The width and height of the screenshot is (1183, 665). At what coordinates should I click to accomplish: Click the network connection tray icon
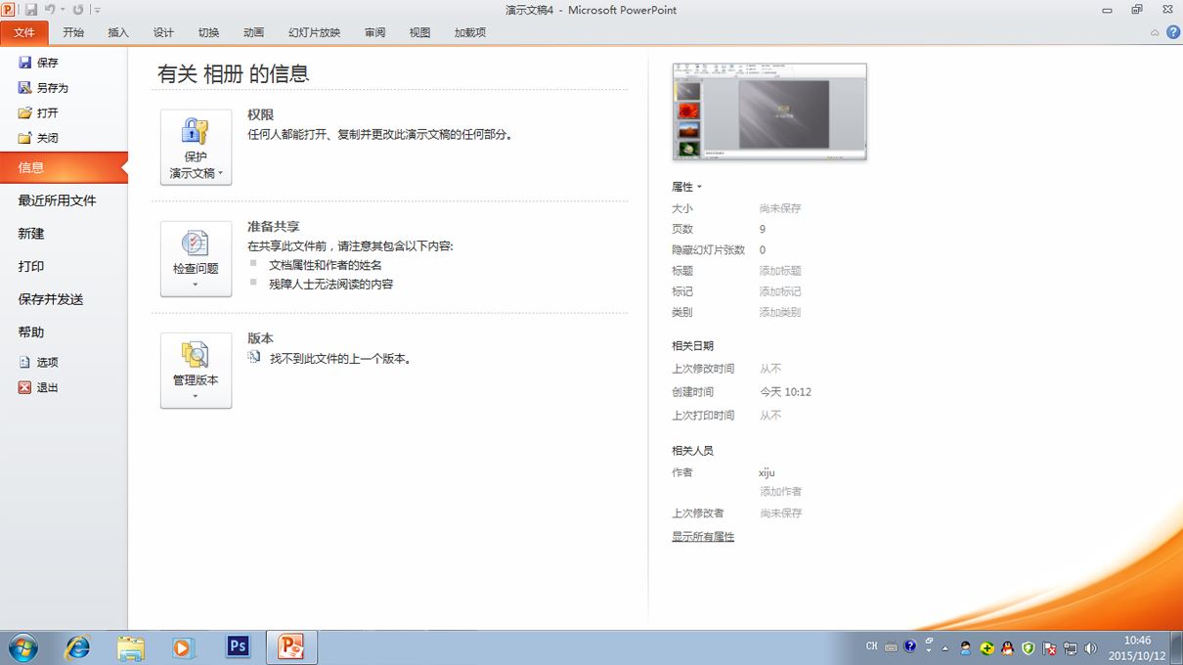coord(1071,647)
